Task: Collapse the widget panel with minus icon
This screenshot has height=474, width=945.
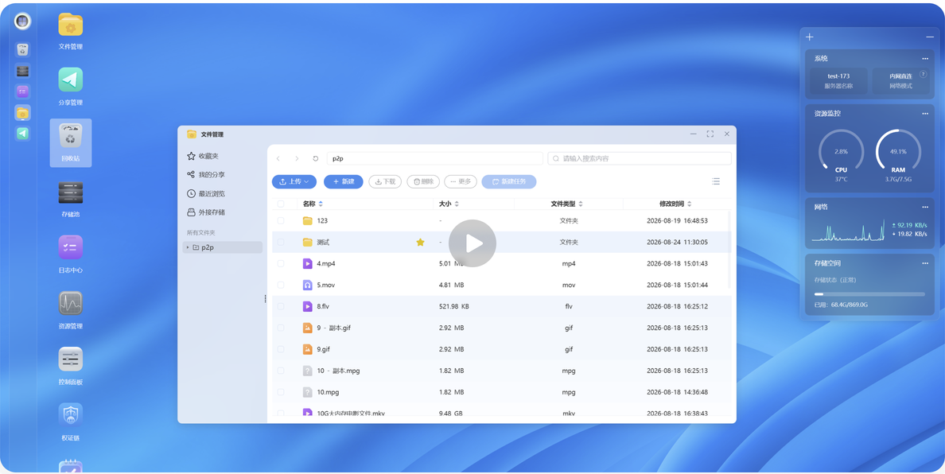Action: click(930, 37)
